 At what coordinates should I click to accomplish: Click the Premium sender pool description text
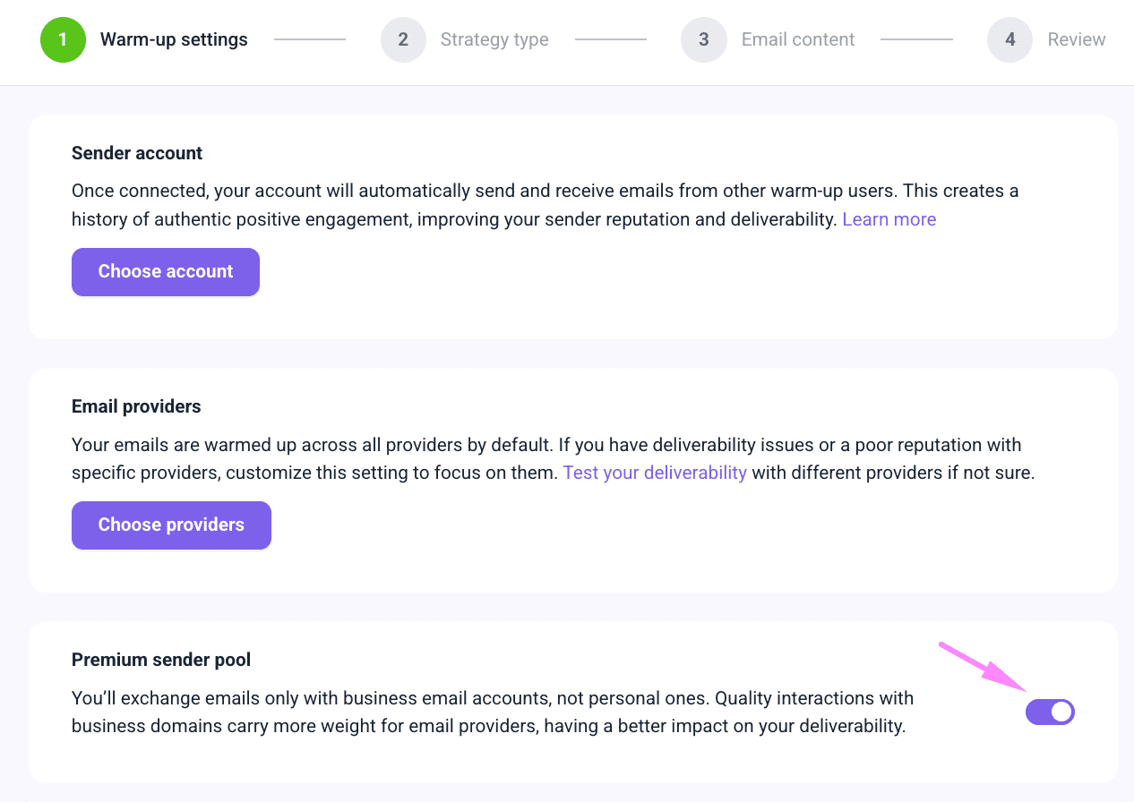(491, 712)
